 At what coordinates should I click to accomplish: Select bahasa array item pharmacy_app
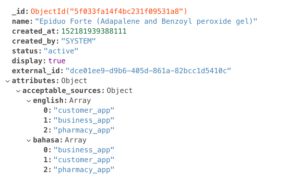[84, 170]
